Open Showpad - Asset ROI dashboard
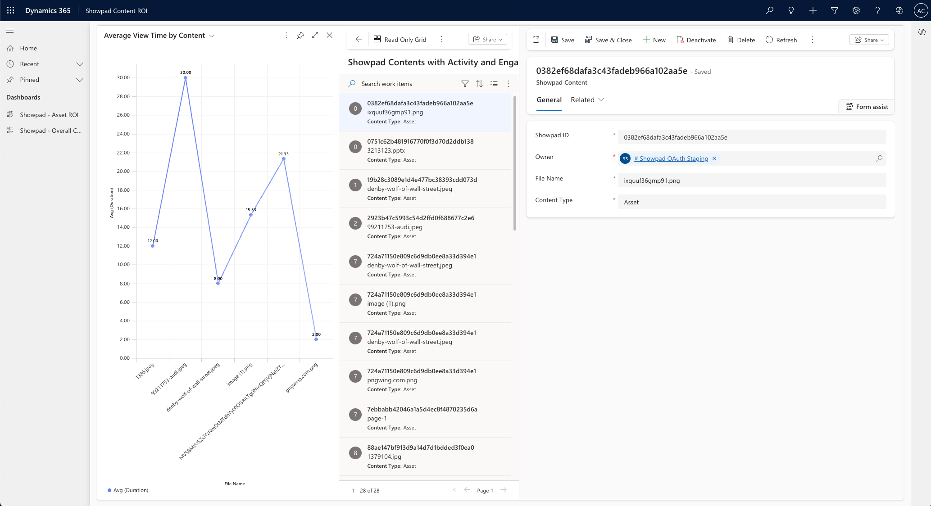Image resolution: width=931 pixels, height=506 pixels. (x=49, y=115)
